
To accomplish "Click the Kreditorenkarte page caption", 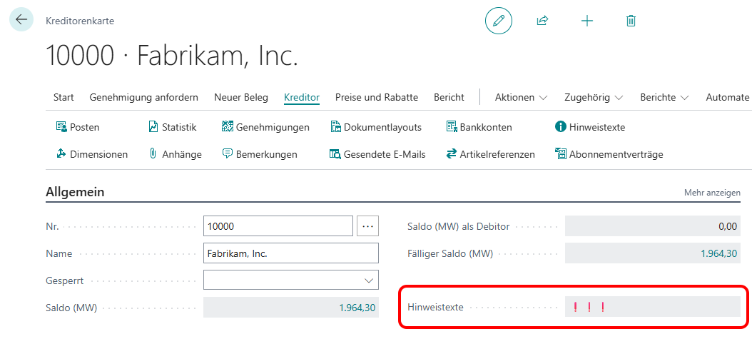I will coord(80,21).
